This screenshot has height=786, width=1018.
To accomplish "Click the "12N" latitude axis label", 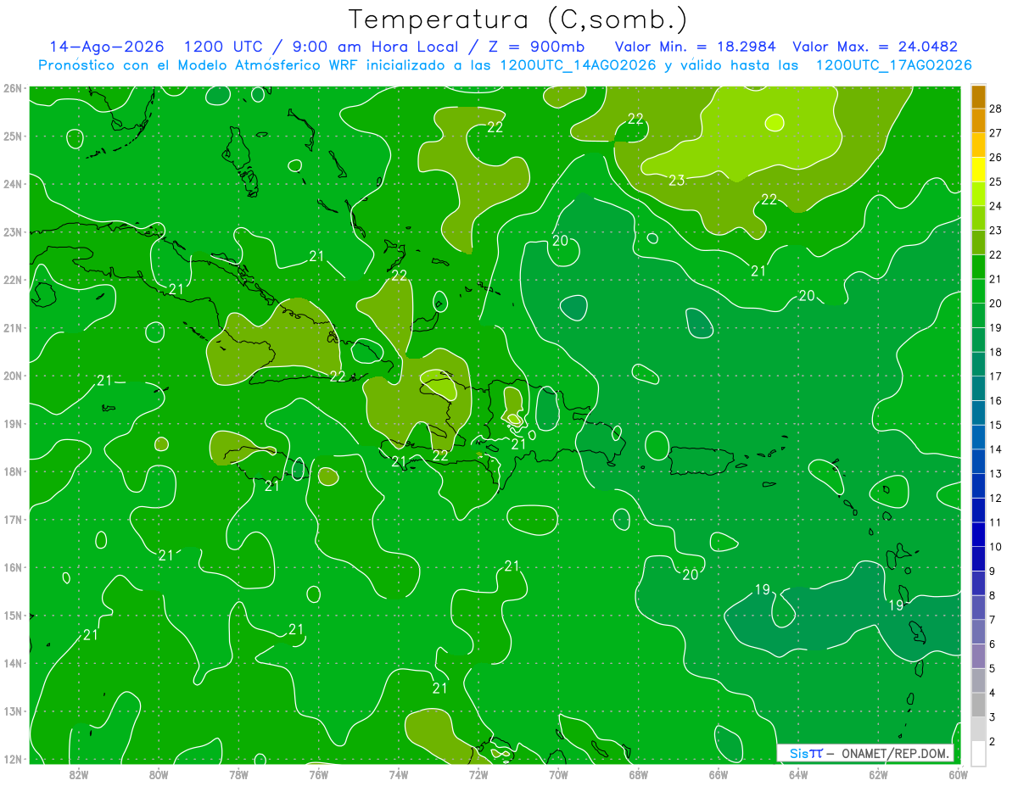I will coord(12,759).
